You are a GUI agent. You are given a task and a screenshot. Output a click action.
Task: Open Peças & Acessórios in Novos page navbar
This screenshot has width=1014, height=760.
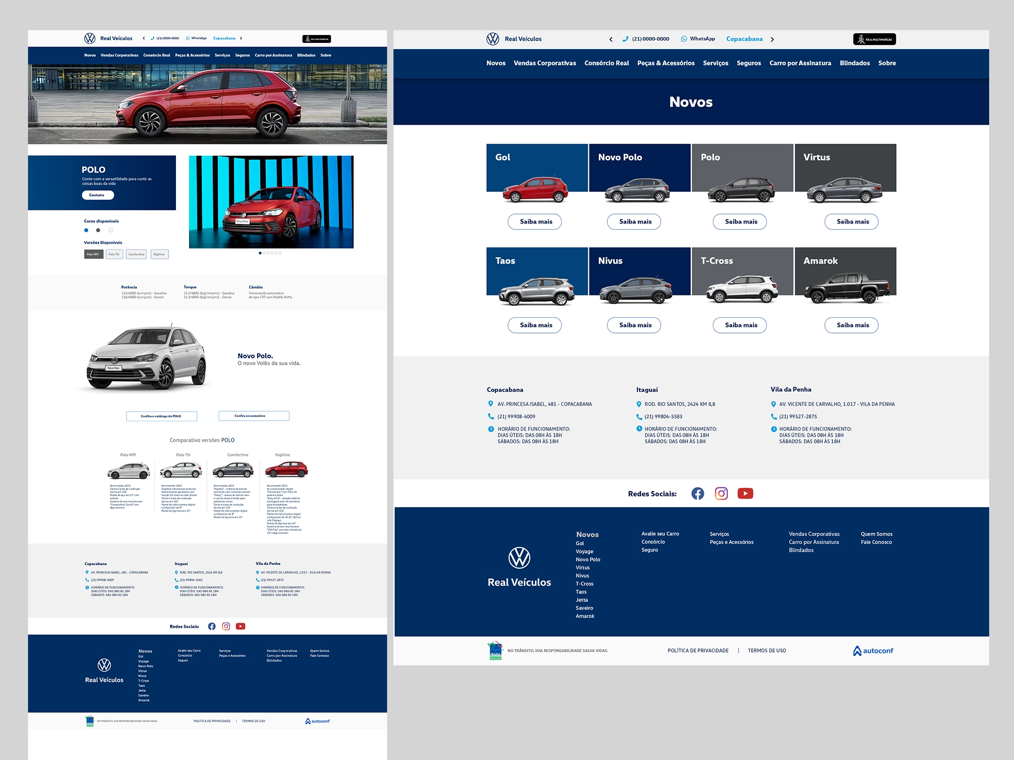click(666, 63)
